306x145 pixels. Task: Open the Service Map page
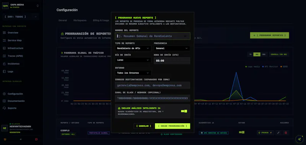[x=15, y=40]
